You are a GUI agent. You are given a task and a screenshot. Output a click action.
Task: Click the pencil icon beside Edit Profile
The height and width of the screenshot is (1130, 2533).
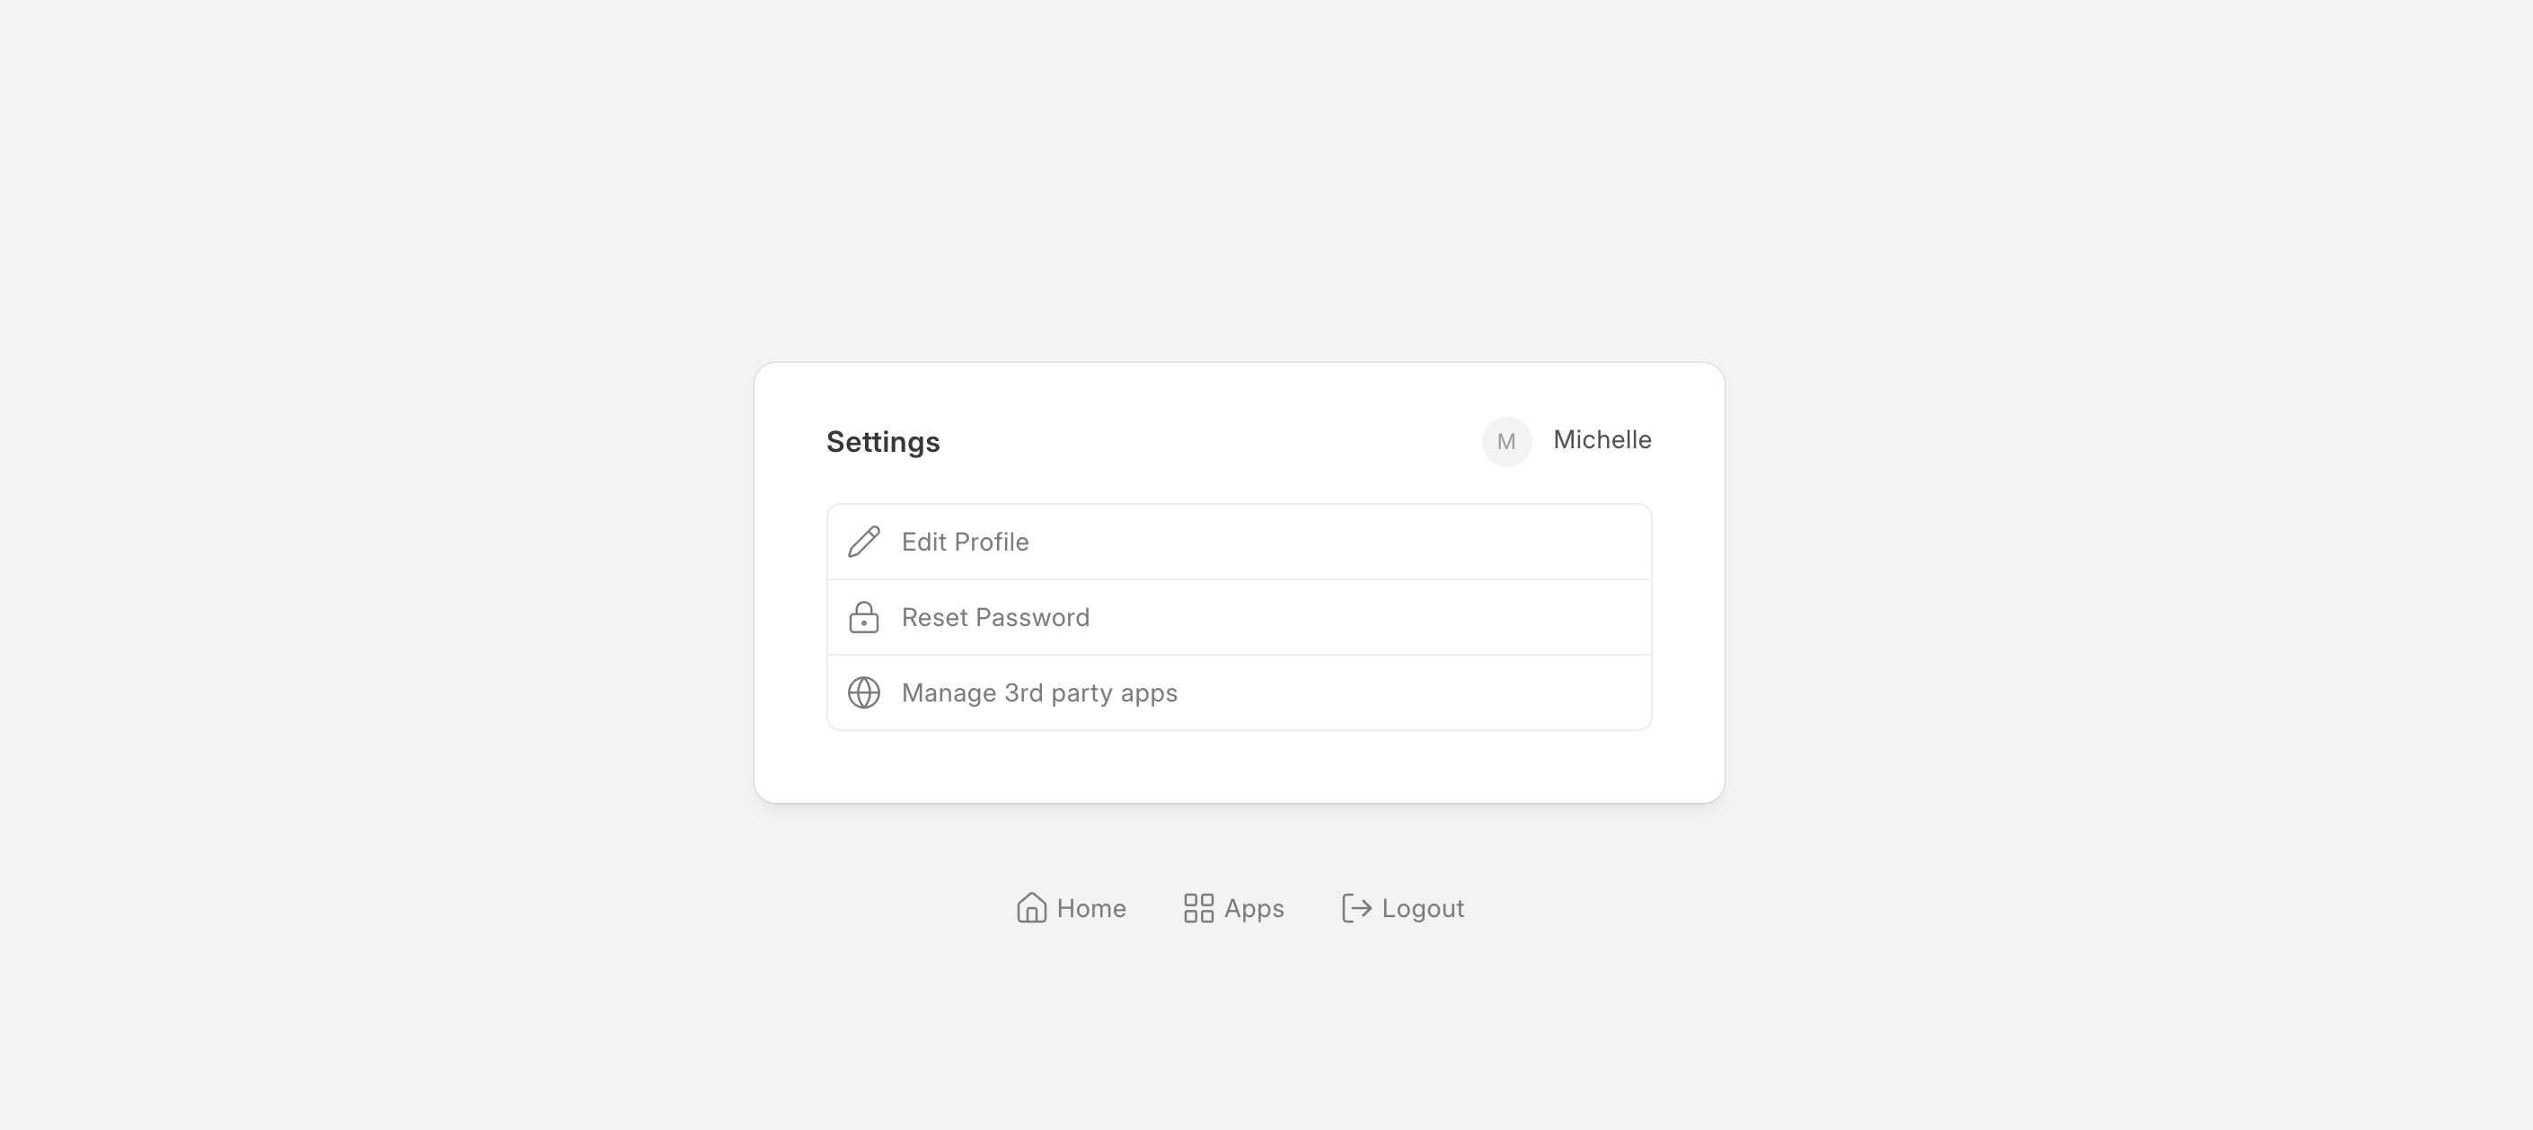[x=863, y=542]
